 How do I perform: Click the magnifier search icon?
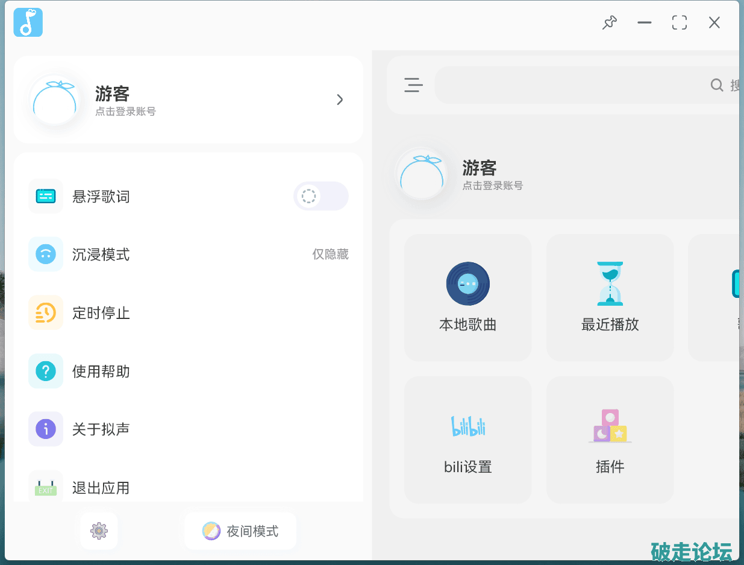pyautogui.click(x=717, y=85)
